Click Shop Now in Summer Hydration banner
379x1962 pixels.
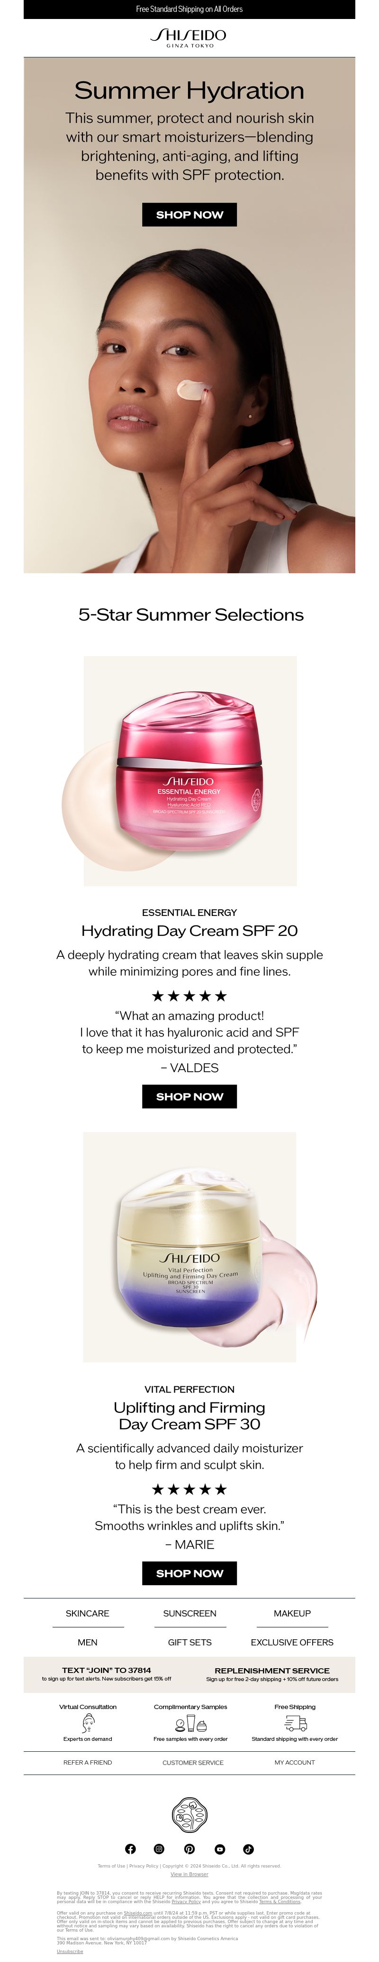point(189,215)
